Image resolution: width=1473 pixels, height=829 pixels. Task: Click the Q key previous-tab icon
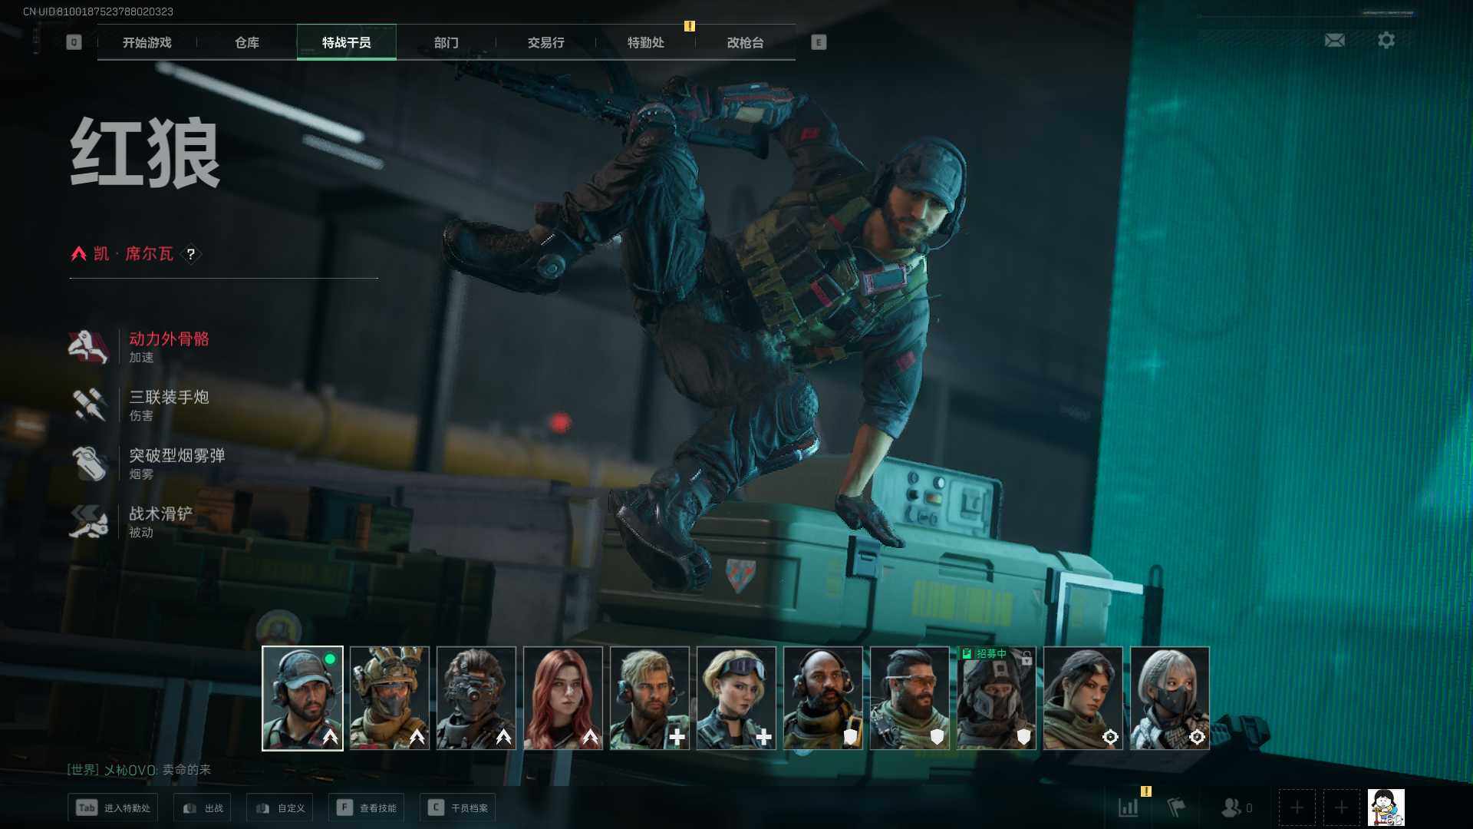pyautogui.click(x=74, y=42)
